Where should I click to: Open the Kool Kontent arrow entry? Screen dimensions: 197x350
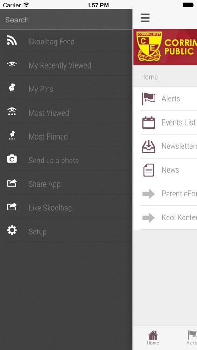click(169, 217)
